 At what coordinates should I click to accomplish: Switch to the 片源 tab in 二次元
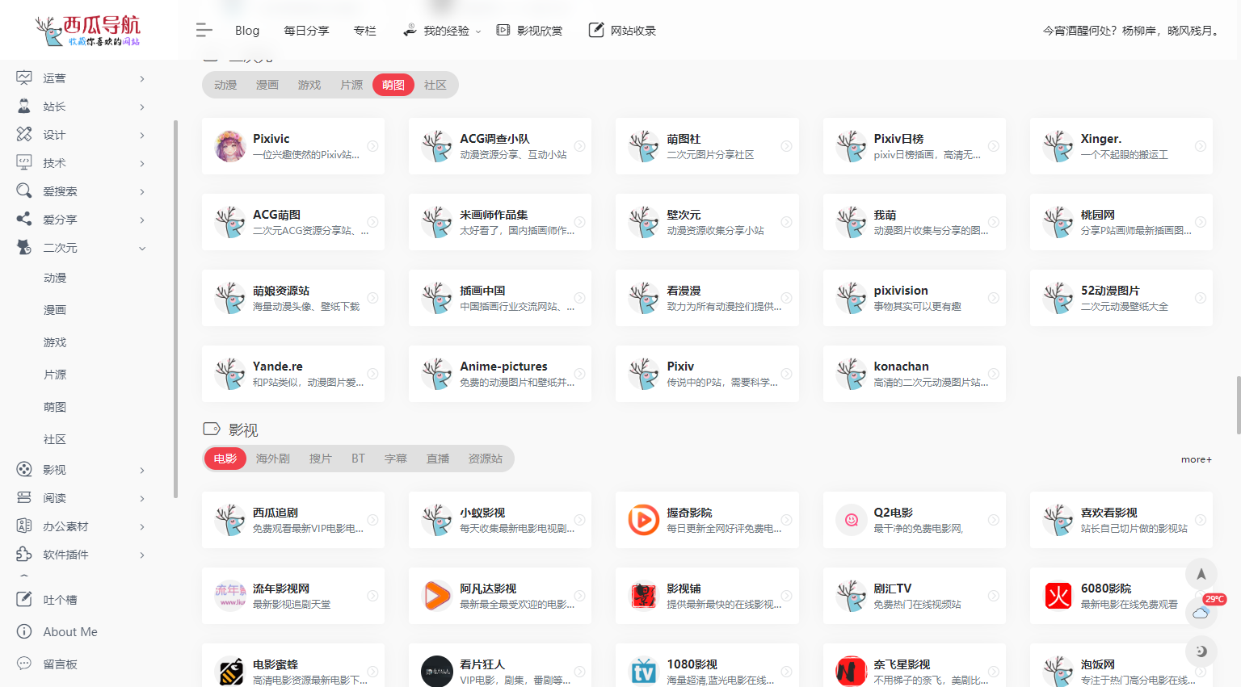(x=351, y=85)
